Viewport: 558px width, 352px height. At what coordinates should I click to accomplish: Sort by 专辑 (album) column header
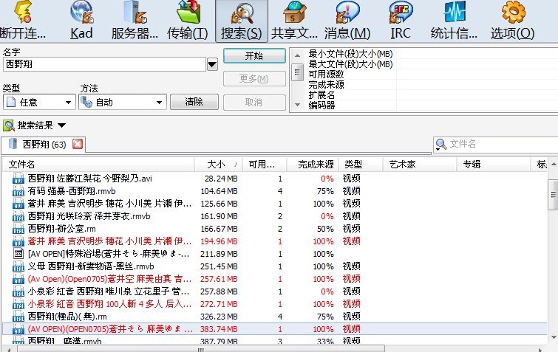click(x=494, y=164)
